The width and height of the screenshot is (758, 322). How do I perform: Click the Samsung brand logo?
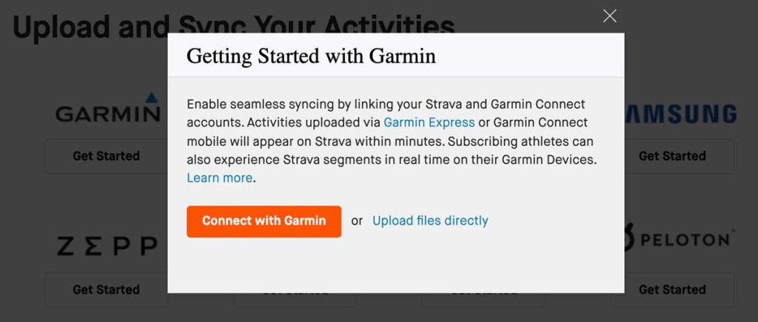(681, 113)
